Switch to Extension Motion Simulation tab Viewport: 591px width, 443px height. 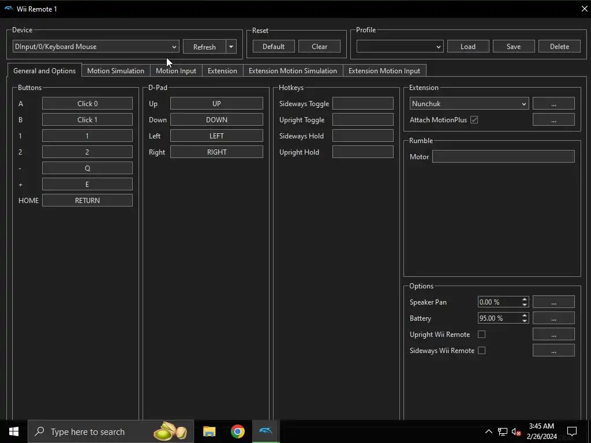293,71
